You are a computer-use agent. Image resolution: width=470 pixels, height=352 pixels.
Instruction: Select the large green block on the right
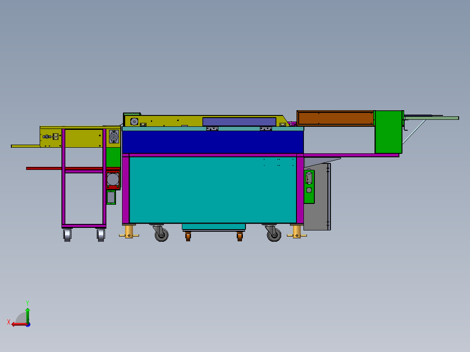click(x=388, y=132)
